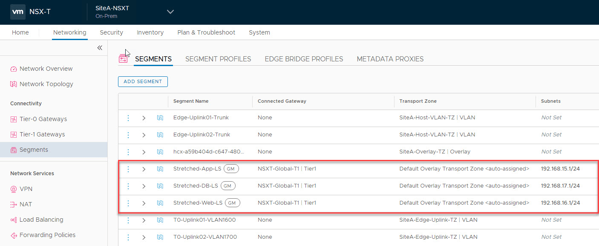Click the Load Balancing icon
This screenshot has width=599, height=246.
coord(14,220)
